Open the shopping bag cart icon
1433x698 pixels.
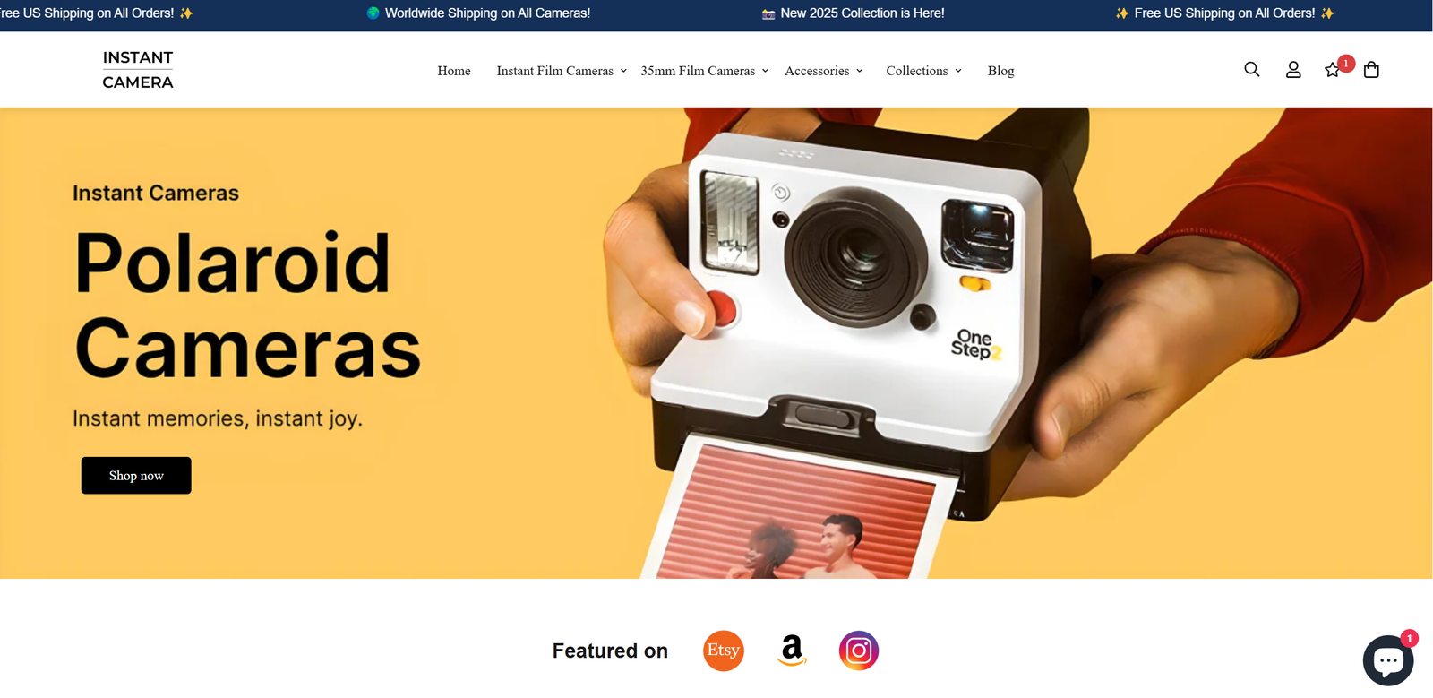[1371, 70]
